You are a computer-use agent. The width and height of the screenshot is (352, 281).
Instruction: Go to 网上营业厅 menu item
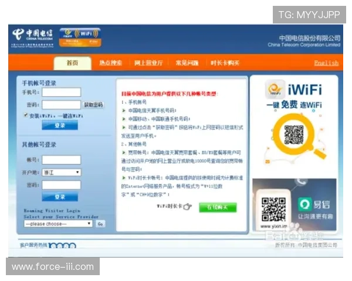point(148,63)
